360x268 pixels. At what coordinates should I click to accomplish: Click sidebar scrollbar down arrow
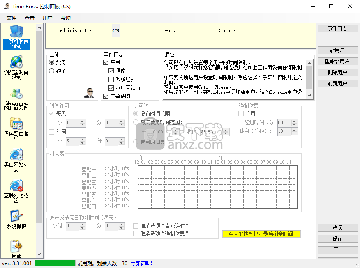tap(39, 254)
